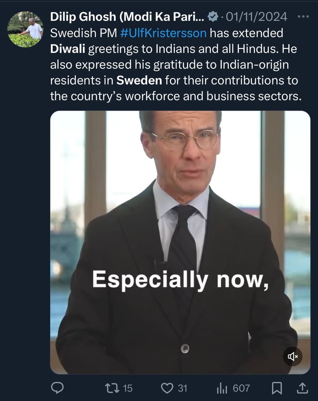
Task: Unmute the video using speaker icon
Action: point(293,356)
